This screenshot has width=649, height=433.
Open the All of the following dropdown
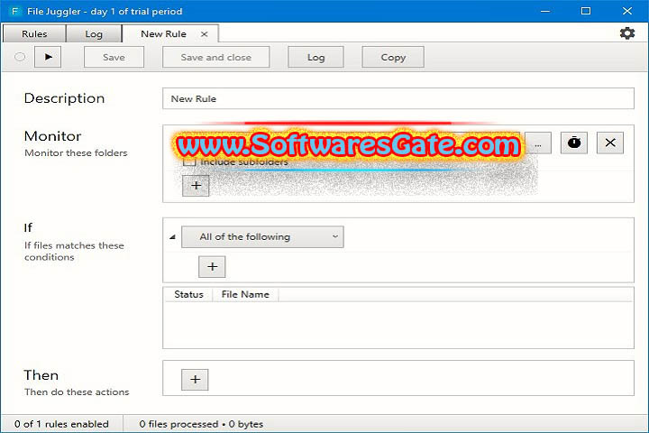[x=262, y=236]
